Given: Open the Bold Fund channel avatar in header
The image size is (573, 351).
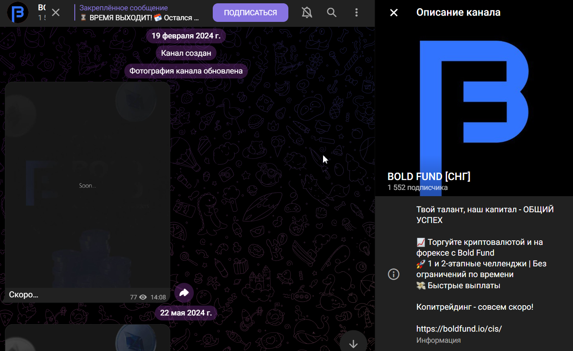Looking at the screenshot, I should [18, 12].
